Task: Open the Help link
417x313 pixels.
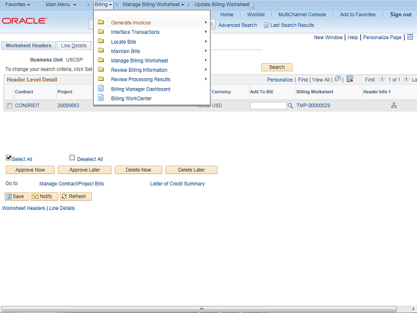Action: pos(352,38)
